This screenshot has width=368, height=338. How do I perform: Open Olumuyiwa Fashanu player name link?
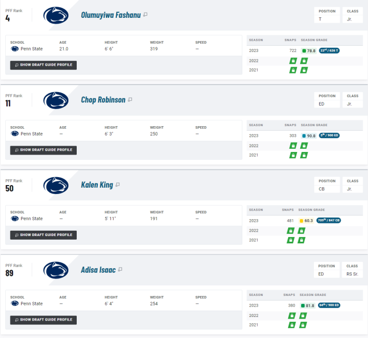(111, 15)
